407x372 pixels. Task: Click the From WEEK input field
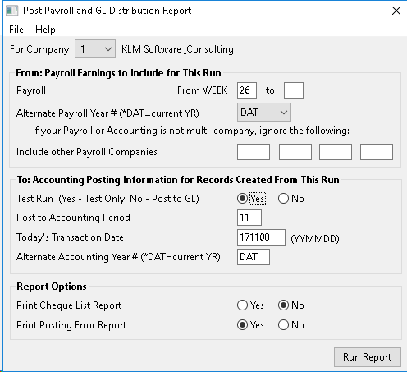point(247,90)
